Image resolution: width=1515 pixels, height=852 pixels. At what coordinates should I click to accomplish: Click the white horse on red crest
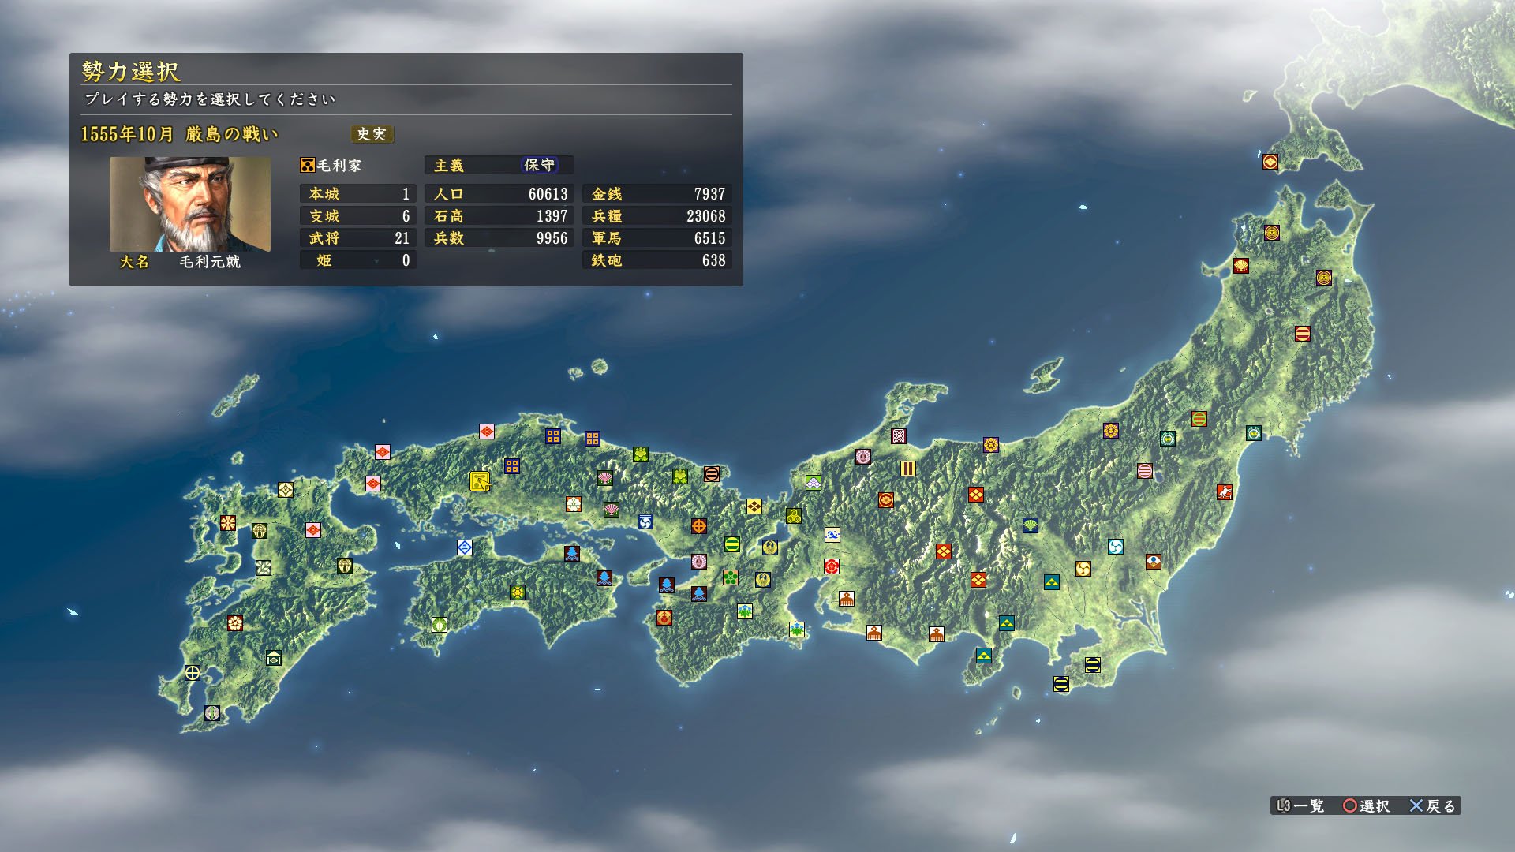coord(1224,492)
